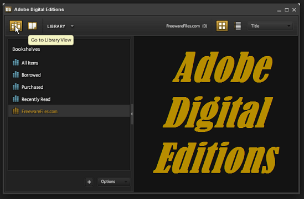Click FreewareFiles.com (0) shelf label

pos(187,26)
